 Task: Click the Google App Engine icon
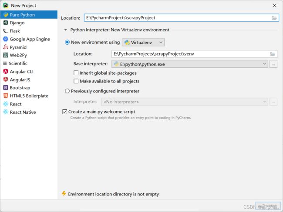tap(6, 39)
